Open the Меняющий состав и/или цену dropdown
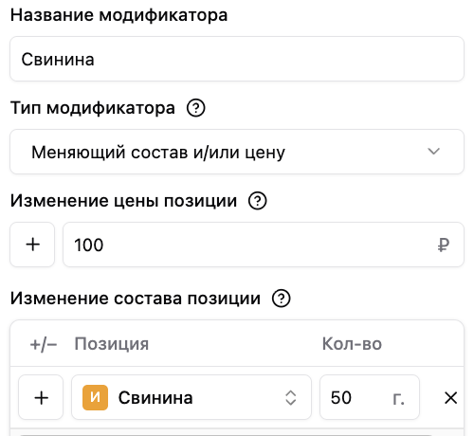 pos(237,152)
